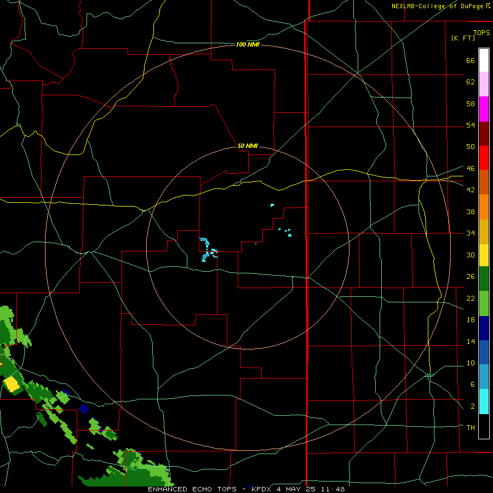The image size is (493, 493).
Task: Select the bright red legend color block
Action: tap(484, 158)
